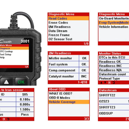Click the 1/9 page counter

pos(86,43)
